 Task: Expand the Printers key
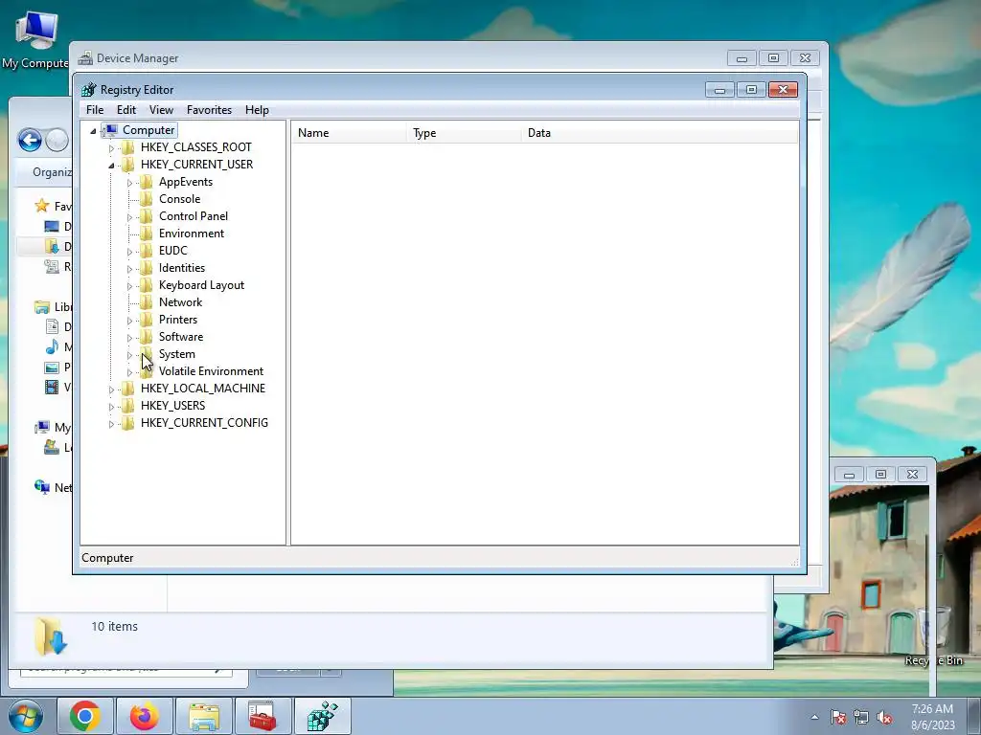[x=129, y=320]
